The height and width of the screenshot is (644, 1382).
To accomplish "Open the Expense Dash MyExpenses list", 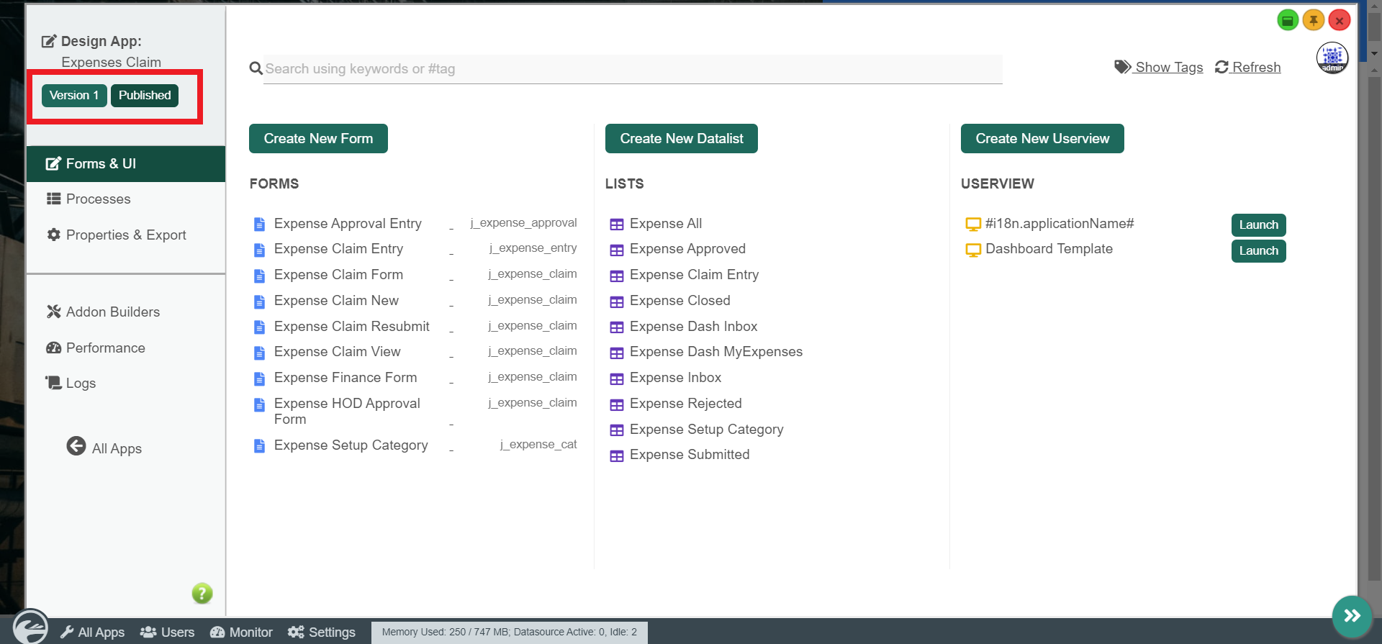I will [715, 352].
